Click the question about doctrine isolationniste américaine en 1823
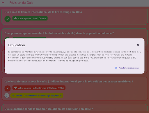 pyautogui.click(x=49, y=109)
